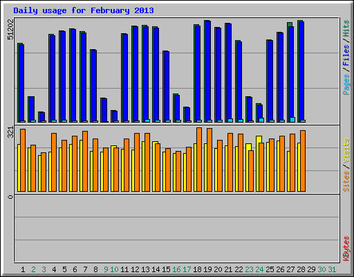Click green day label '9'
Image resolution: width=354 pixels, height=277 pixels.
pos(106,269)
